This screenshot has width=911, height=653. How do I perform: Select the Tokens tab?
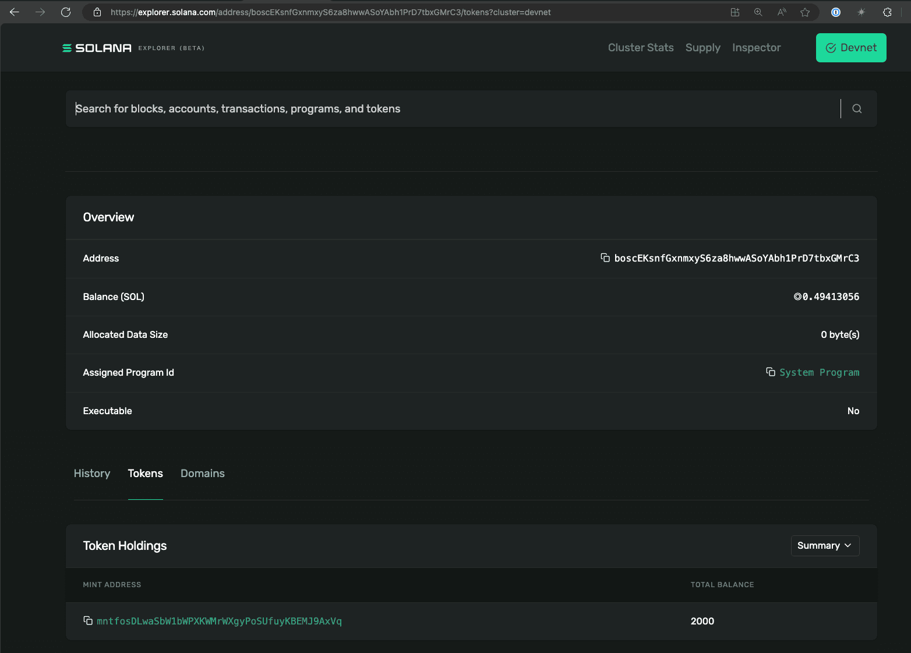click(x=145, y=473)
